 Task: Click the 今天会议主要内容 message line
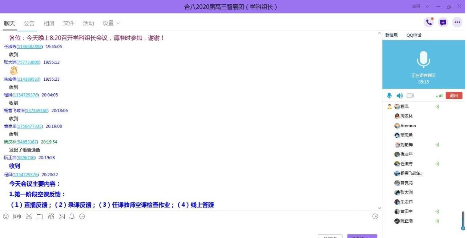click(35, 183)
